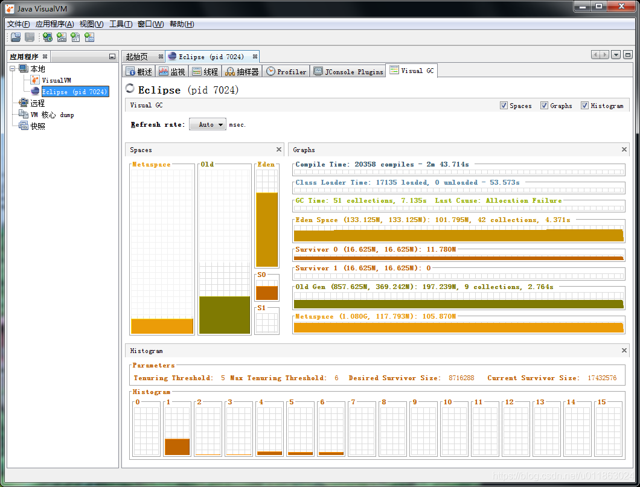Viewport: 640px width, 487px height.
Task: Click the Eclipse sphere icon in the tree
Action: click(x=35, y=91)
